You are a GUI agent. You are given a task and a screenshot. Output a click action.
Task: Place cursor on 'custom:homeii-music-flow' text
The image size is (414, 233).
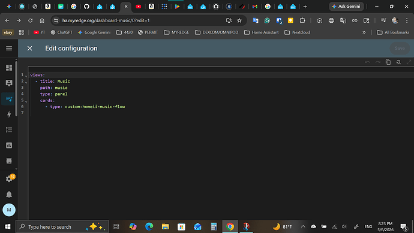click(x=95, y=107)
